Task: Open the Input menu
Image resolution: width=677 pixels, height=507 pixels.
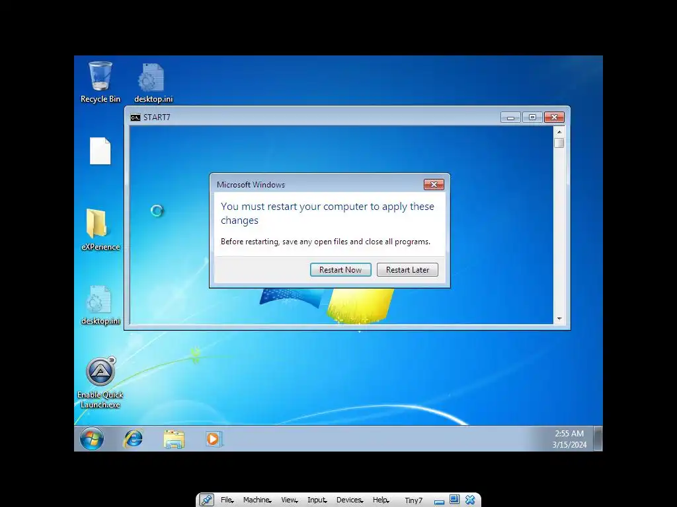Action: (x=317, y=500)
